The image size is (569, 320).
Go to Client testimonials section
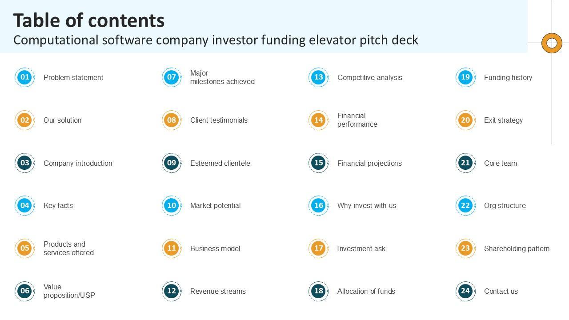219,120
